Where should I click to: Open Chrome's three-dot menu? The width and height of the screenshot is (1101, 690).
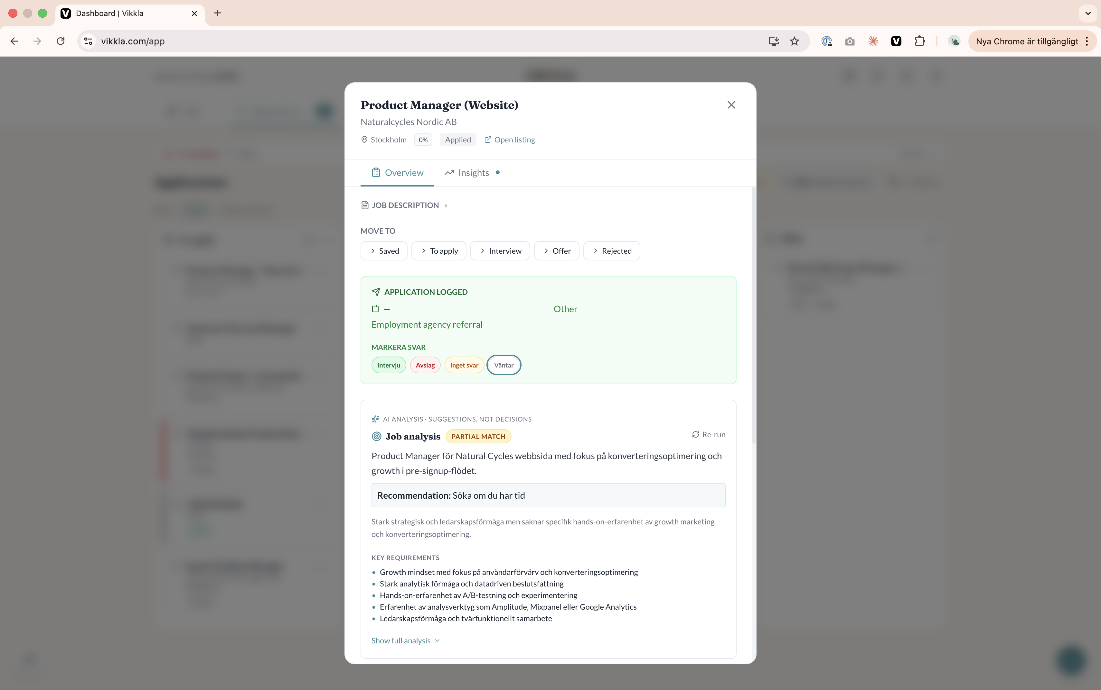(x=1087, y=41)
